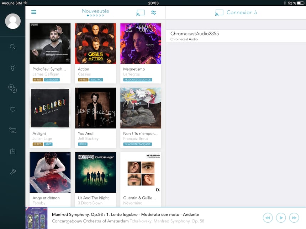Open the user profile avatar
This screenshot has height=229, width=306.
(13, 21)
